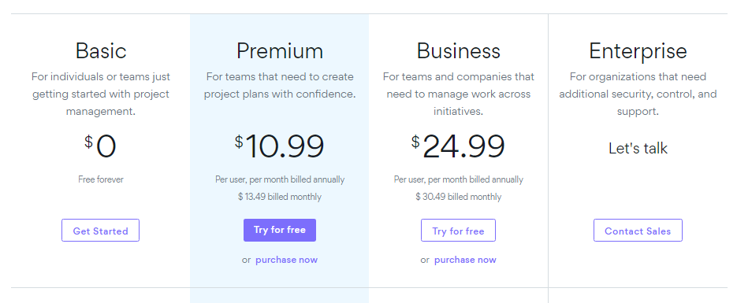
Task: Start Premium with Try for free
Action: coord(280,231)
